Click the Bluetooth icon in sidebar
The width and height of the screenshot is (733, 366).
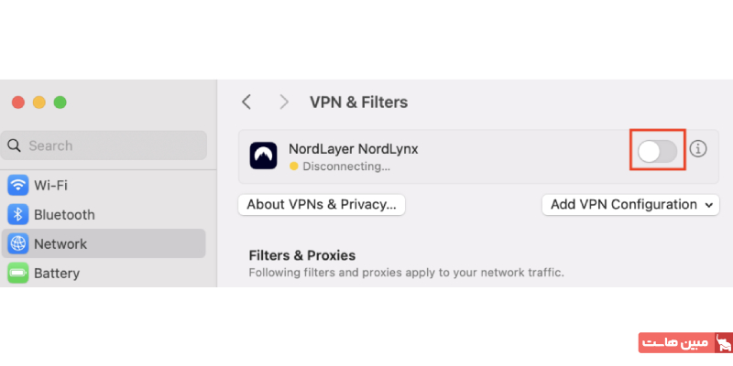[18, 215]
